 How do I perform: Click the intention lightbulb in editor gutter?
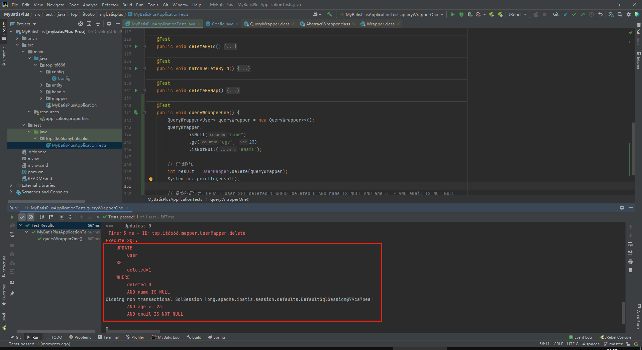point(151,179)
